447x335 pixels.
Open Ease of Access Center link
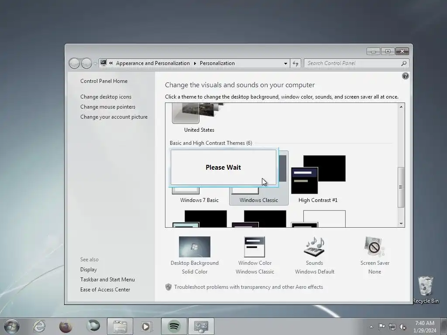pos(105,290)
